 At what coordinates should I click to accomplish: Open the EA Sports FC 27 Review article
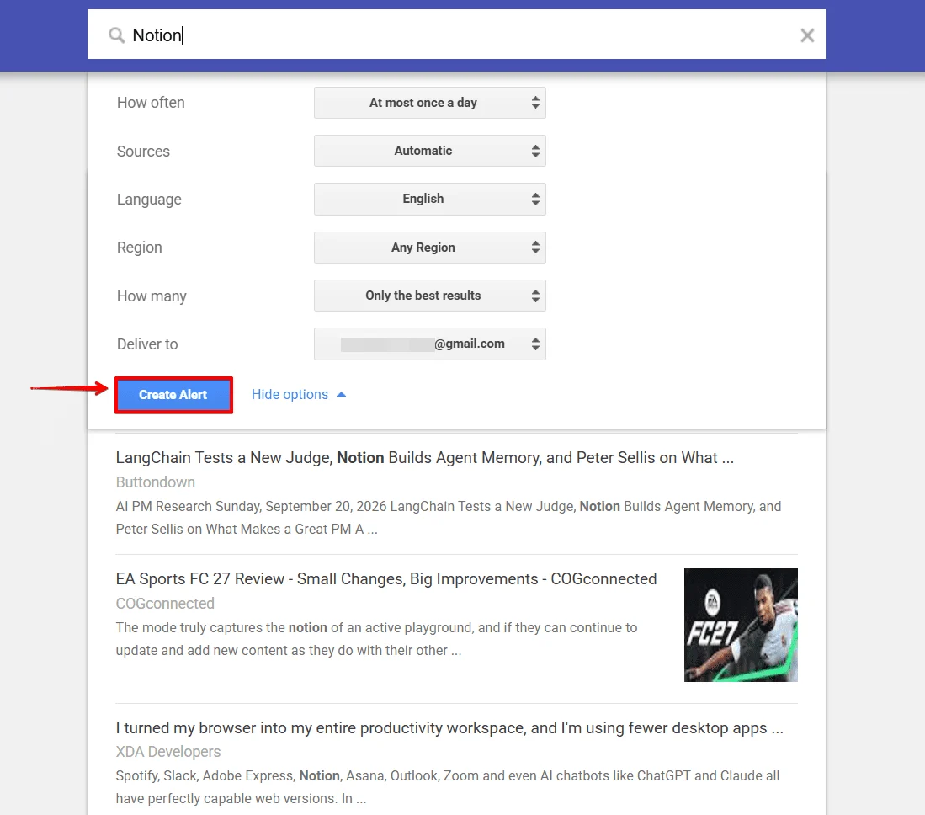point(385,579)
